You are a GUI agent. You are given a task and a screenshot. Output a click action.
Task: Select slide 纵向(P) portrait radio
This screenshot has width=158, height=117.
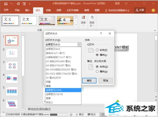click(97, 50)
